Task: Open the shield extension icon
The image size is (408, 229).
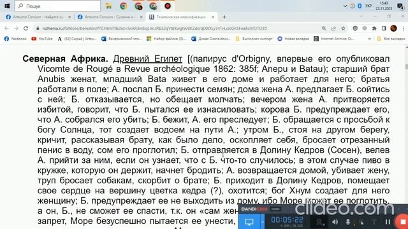Action: 355,28
